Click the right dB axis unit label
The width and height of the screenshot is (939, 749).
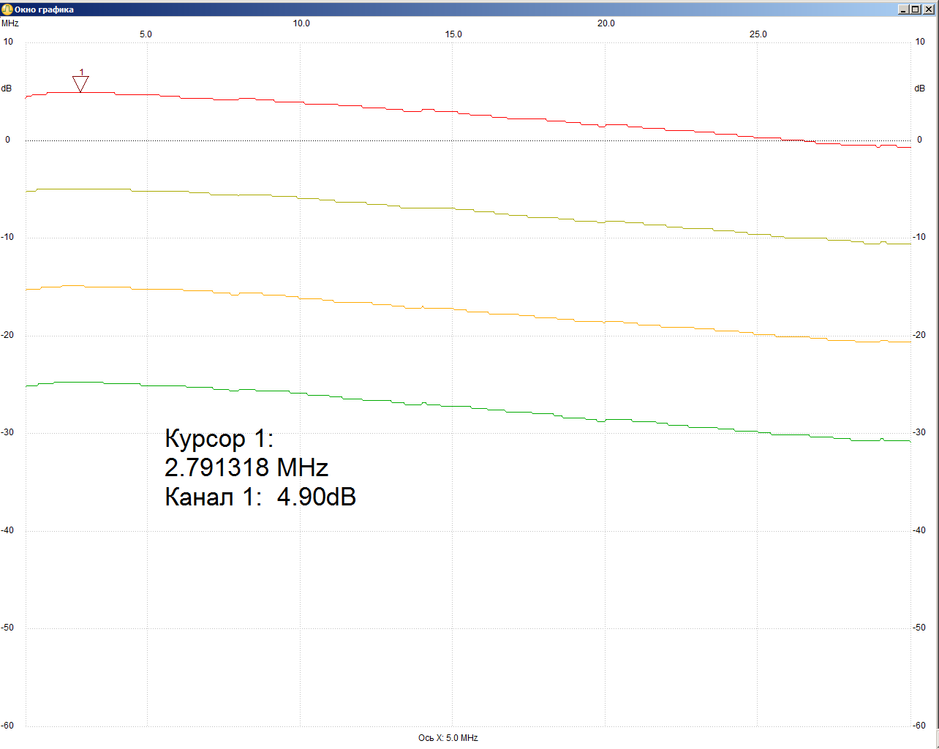919,89
